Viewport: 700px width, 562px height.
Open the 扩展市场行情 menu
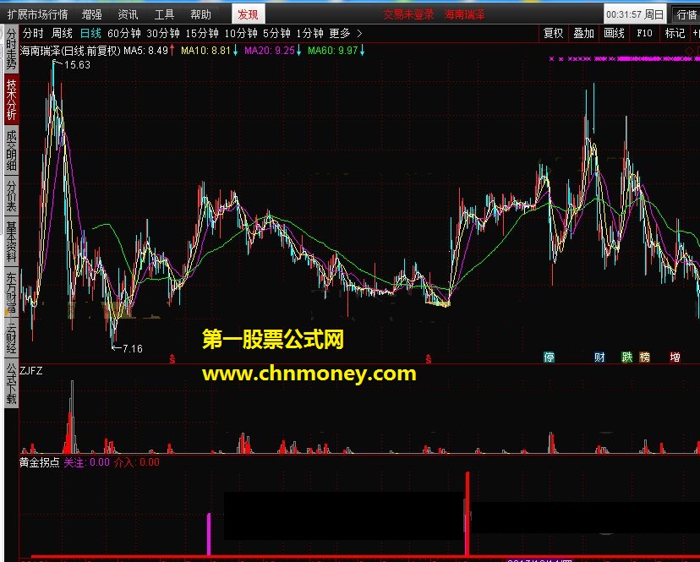37,14
